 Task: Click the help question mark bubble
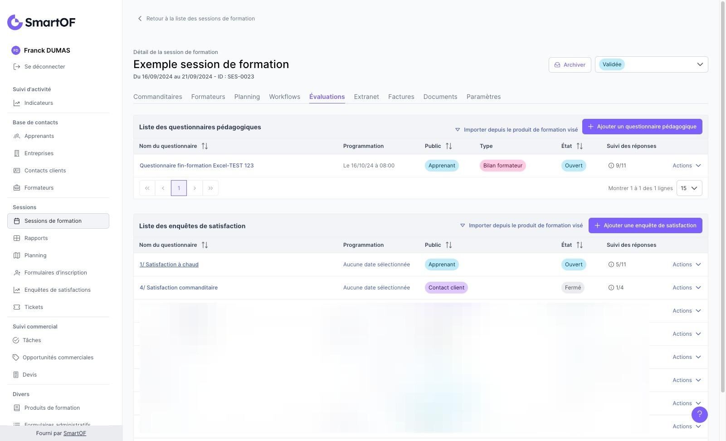coord(699,414)
